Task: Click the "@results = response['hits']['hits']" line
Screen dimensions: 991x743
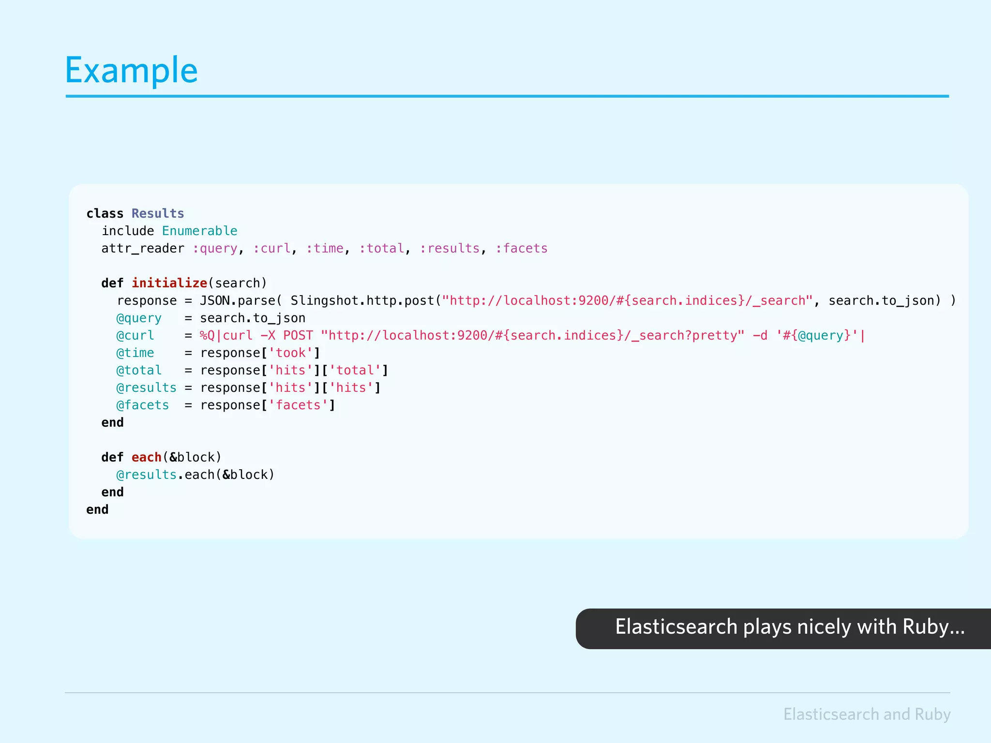Action: click(249, 387)
